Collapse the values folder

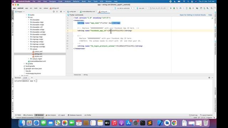tap(28, 49)
